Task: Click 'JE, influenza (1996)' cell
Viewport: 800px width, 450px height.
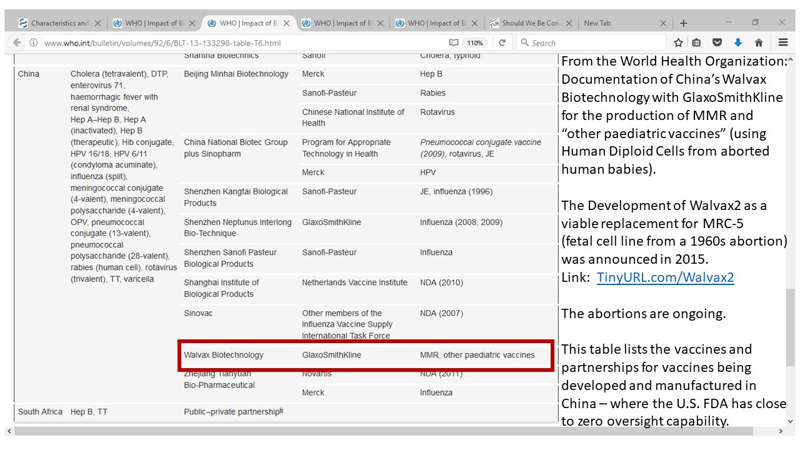Action: point(456,191)
